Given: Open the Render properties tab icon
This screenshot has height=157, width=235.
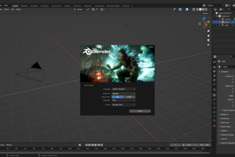Looking at the screenshot, I should [x=214, y=67].
